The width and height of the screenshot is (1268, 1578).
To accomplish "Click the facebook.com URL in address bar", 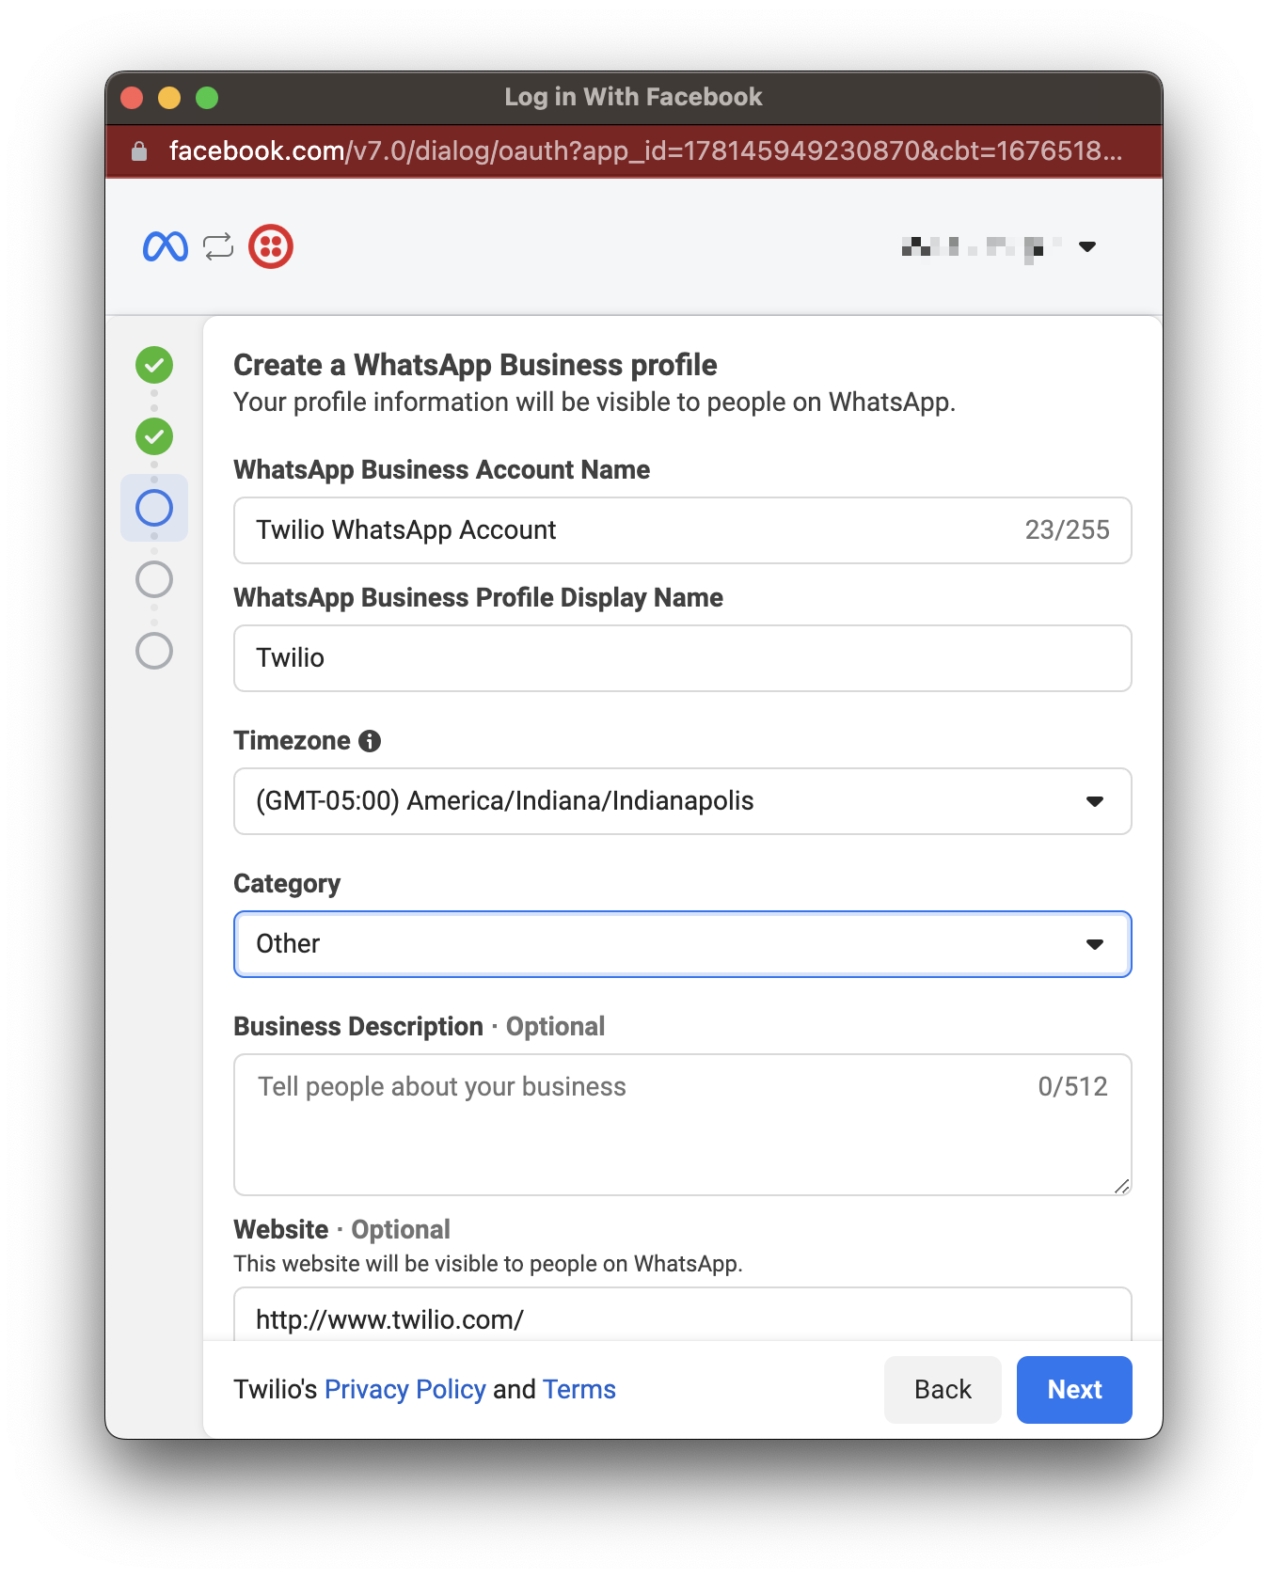I will click(x=645, y=151).
